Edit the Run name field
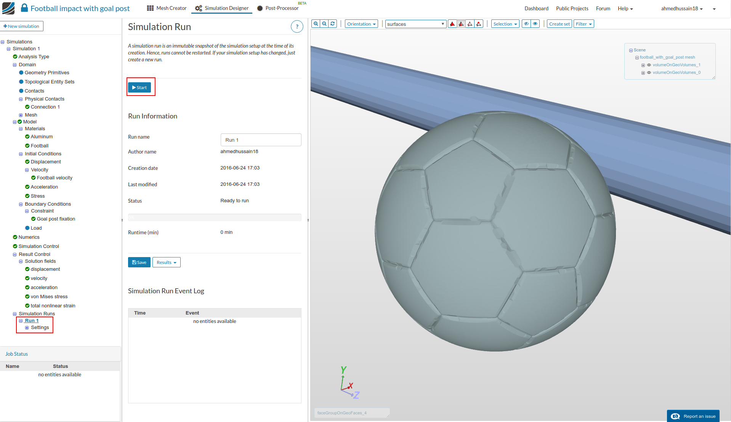This screenshot has width=731, height=422. [261, 140]
